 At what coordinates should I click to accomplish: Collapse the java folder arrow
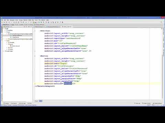5,32
